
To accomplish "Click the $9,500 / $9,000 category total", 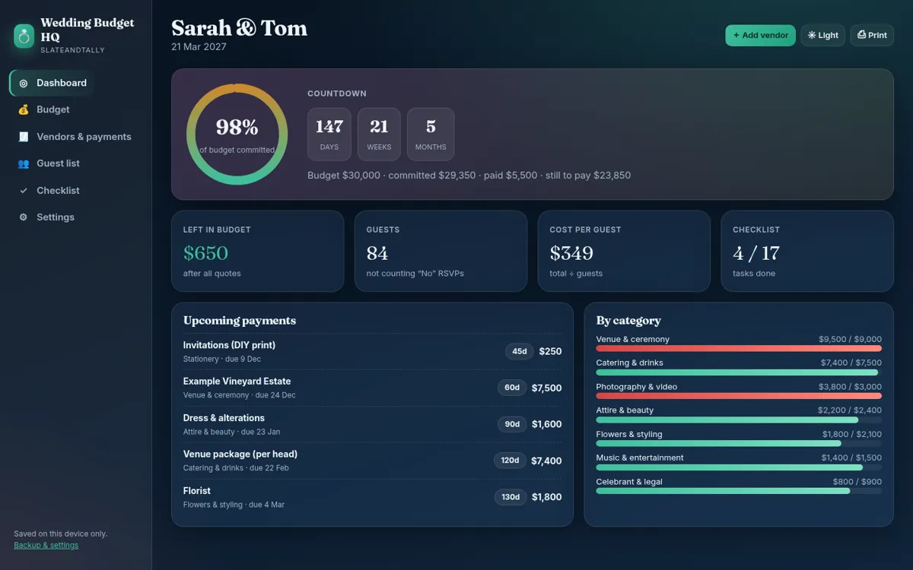I will click(x=850, y=340).
